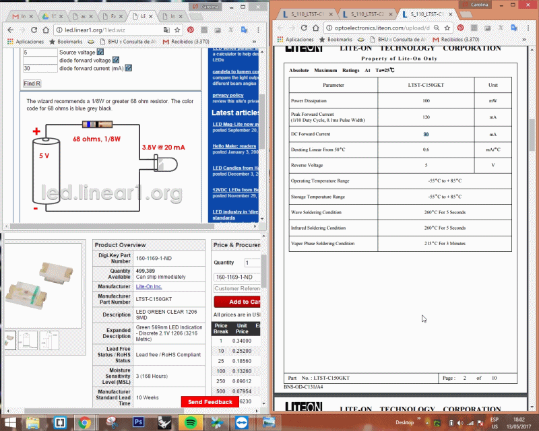Open File Explorer from the taskbar

tap(33, 422)
